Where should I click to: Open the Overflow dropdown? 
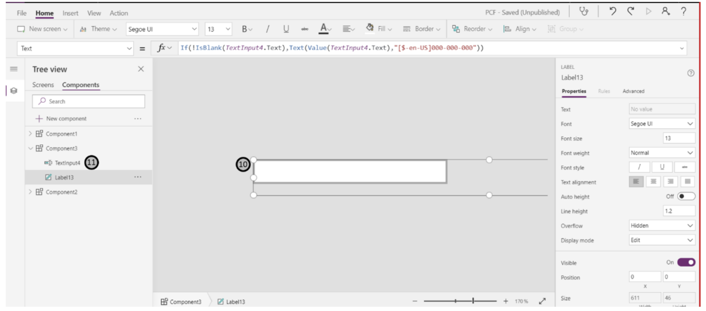click(661, 226)
